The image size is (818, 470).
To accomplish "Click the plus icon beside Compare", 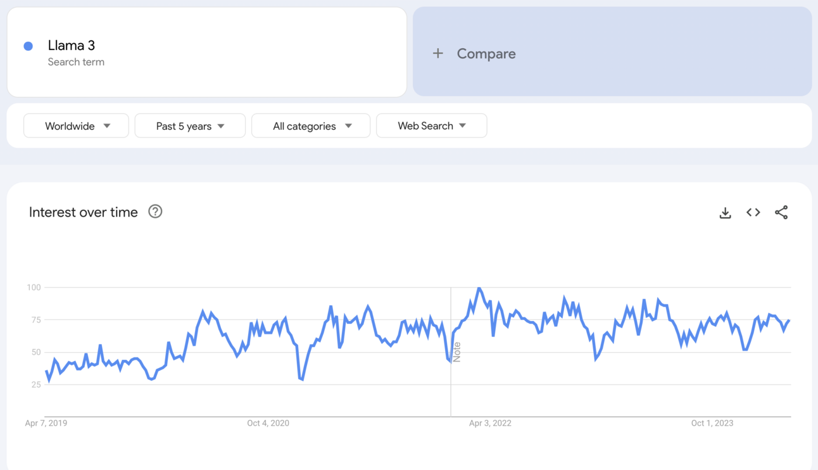I will tap(437, 54).
